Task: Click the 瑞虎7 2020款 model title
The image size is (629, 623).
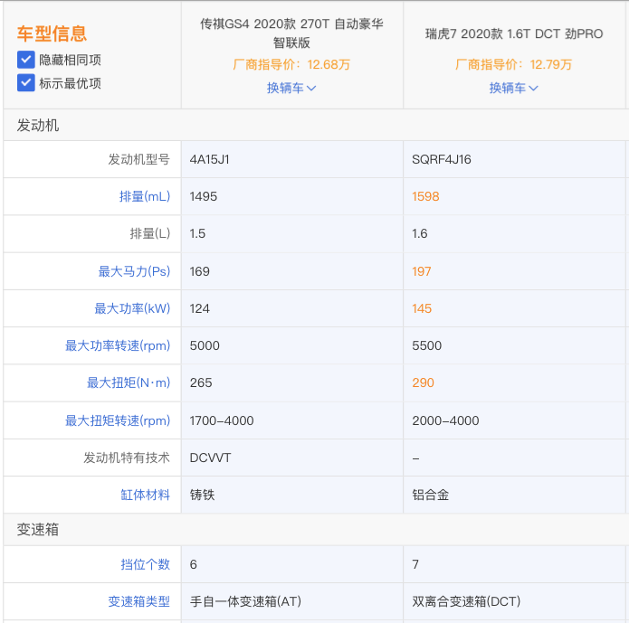Action: [x=513, y=33]
